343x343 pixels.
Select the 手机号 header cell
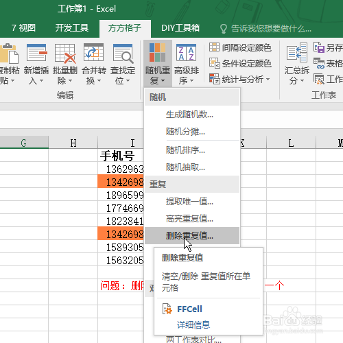(121, 156)
